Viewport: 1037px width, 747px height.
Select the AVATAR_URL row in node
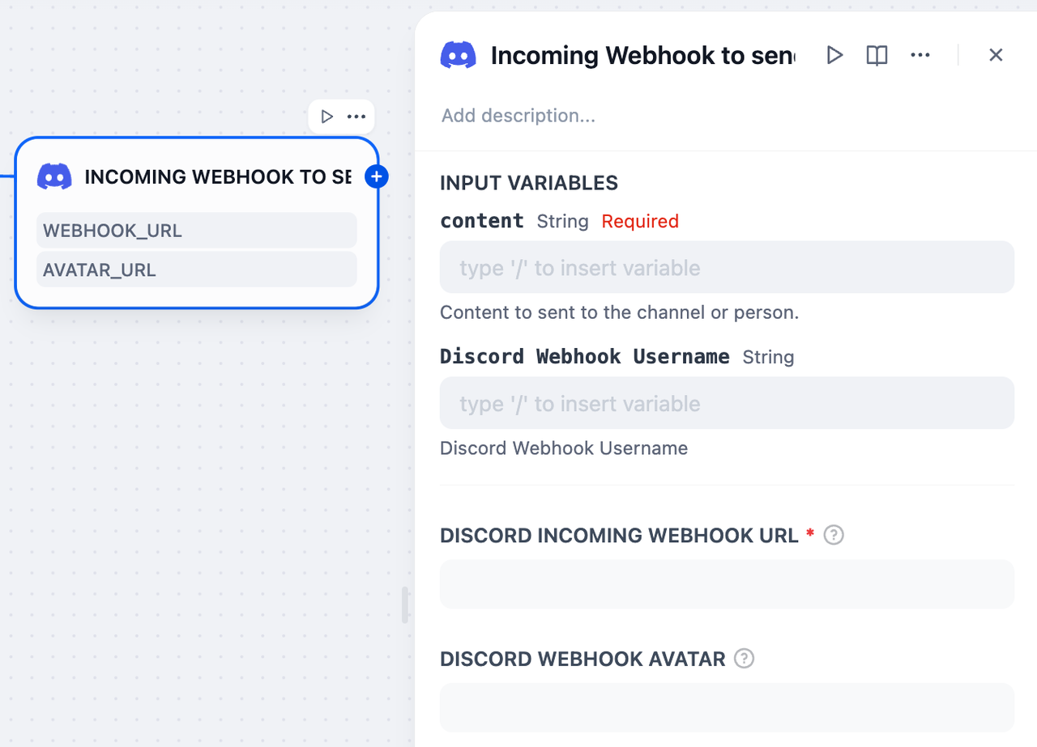(x=196, y=270)
